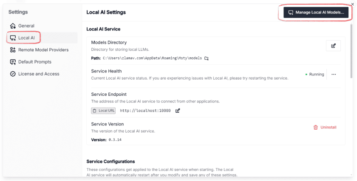Image resolution: width=357 pixels, height=181 pixels.
Task: Click the settings panel vertical scrollbar
Action: [x=351, y=51]
